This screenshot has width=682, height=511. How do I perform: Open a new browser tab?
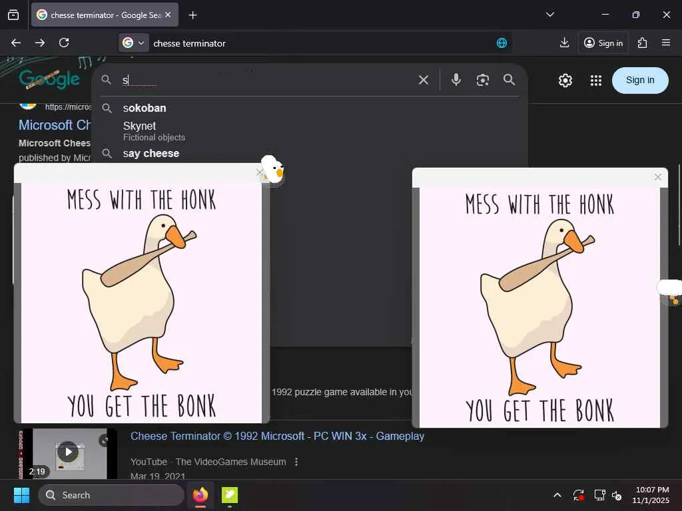point(192,15)
